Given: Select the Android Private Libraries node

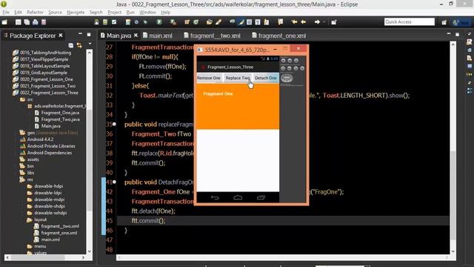Looking at the screenshot, I should pos(47,146).
